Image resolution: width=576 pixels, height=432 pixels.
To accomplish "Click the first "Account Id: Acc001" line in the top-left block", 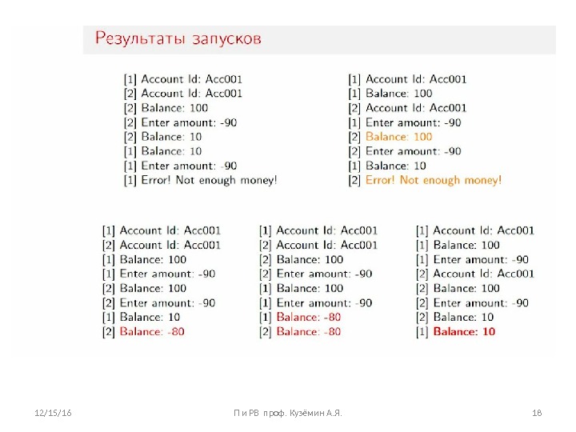I will [x=183, y=79].
